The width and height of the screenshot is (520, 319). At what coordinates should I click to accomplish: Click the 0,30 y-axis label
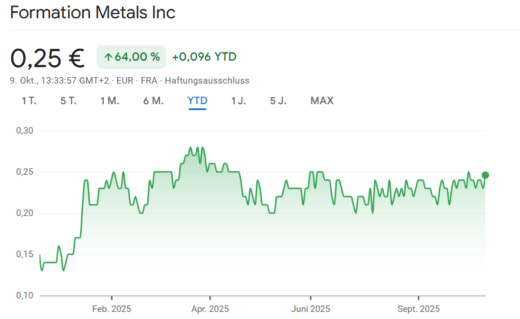click(24, 131)
